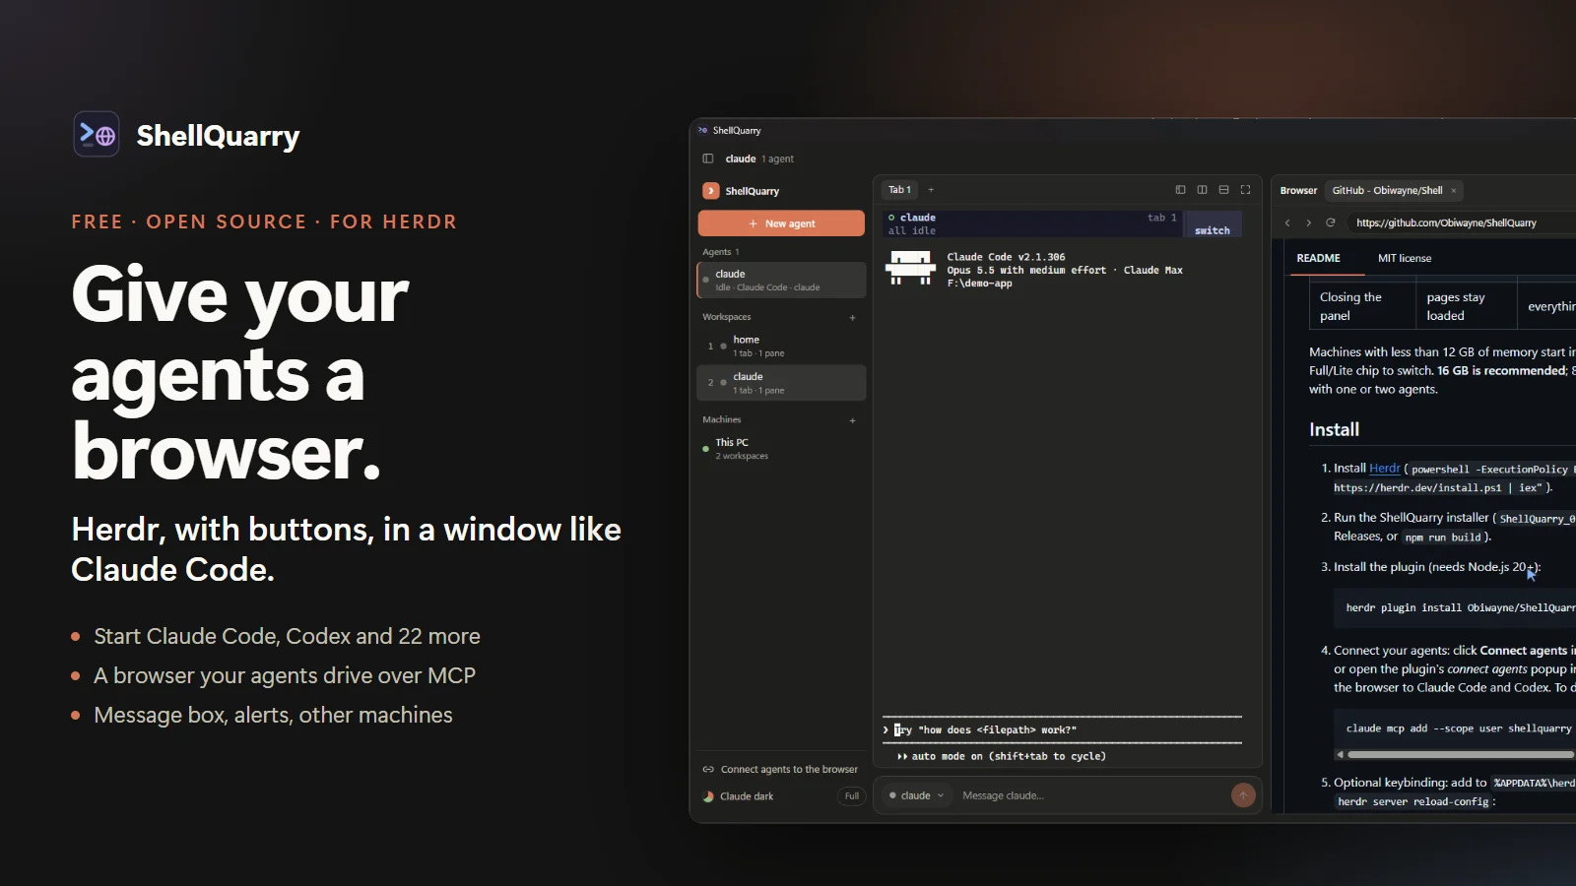Viewport: 1576px width, 886px height.
Task: Select Tab 1 in the terminal pane
Action: (x=899, y=190)
